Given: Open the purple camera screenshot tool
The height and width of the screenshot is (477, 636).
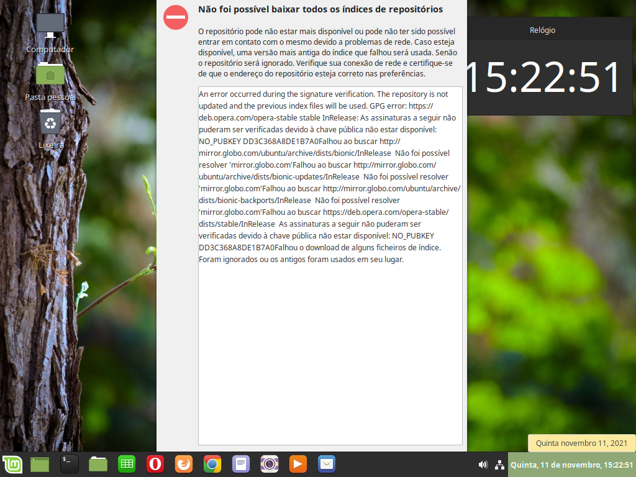Looking at the screenshot, I should [x=269, y=464].
